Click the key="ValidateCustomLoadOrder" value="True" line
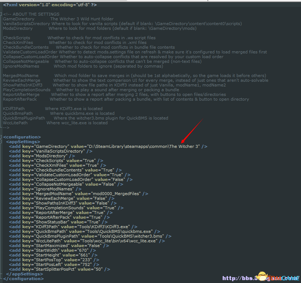The height and width of the screenshot is (283, 301). (x=70, y=175)
